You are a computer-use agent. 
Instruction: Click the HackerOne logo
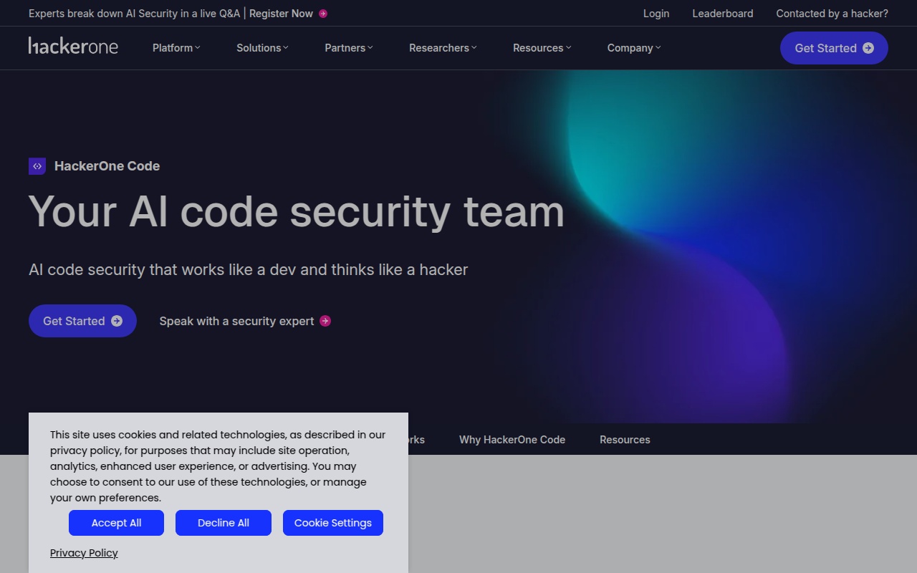[73, 47]
